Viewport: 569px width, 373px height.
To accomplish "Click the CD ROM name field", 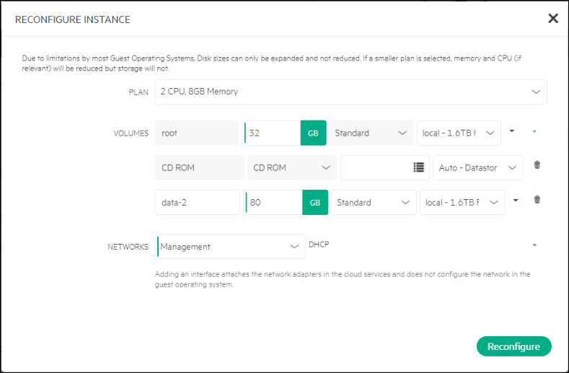I will point(199,168).
